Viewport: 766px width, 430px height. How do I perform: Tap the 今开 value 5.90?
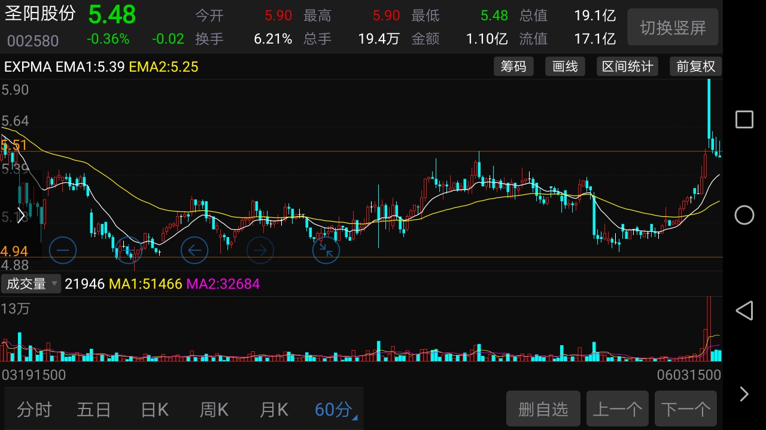pyautogui.click(x=278, y=16)
